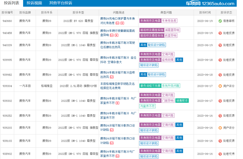
Task: Click green check status icon for 940660
Action: click(x=220, y=21)
